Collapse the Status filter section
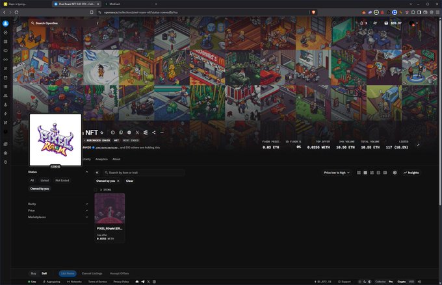442x285 pixels. [87, 172]
